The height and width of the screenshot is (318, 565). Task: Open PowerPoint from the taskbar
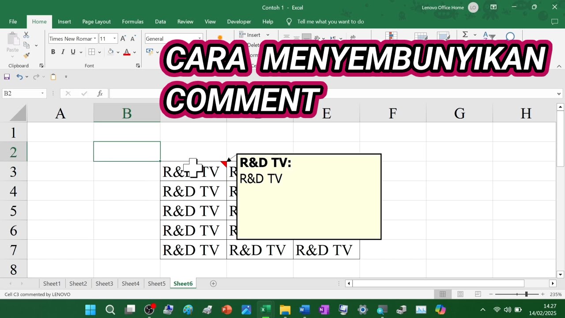(226, 310)
